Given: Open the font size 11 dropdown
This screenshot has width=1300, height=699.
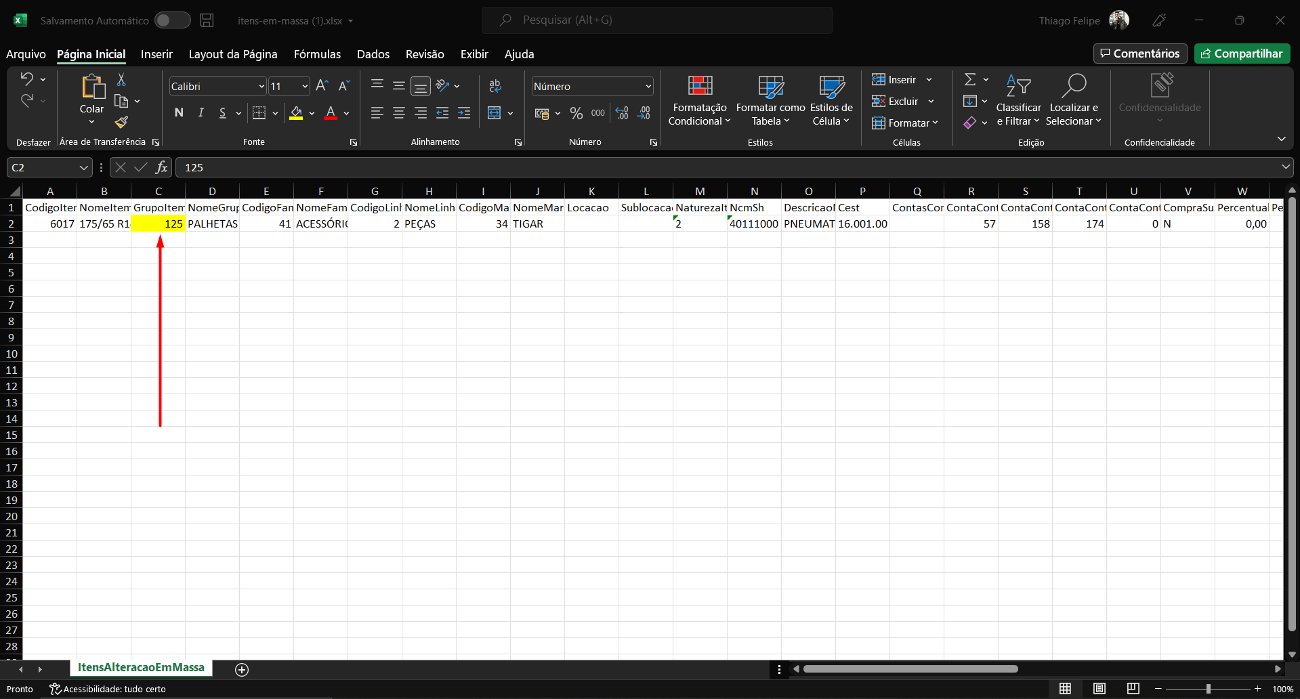Looking at the screenshot, I should coord(305,86).
